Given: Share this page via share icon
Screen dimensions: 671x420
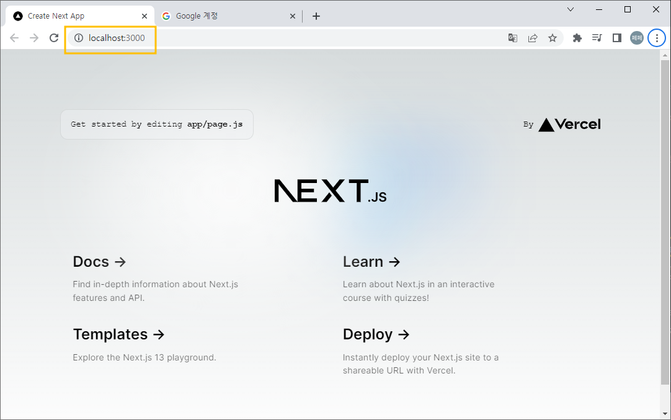Looking at the screenshot, I should 533,38.
